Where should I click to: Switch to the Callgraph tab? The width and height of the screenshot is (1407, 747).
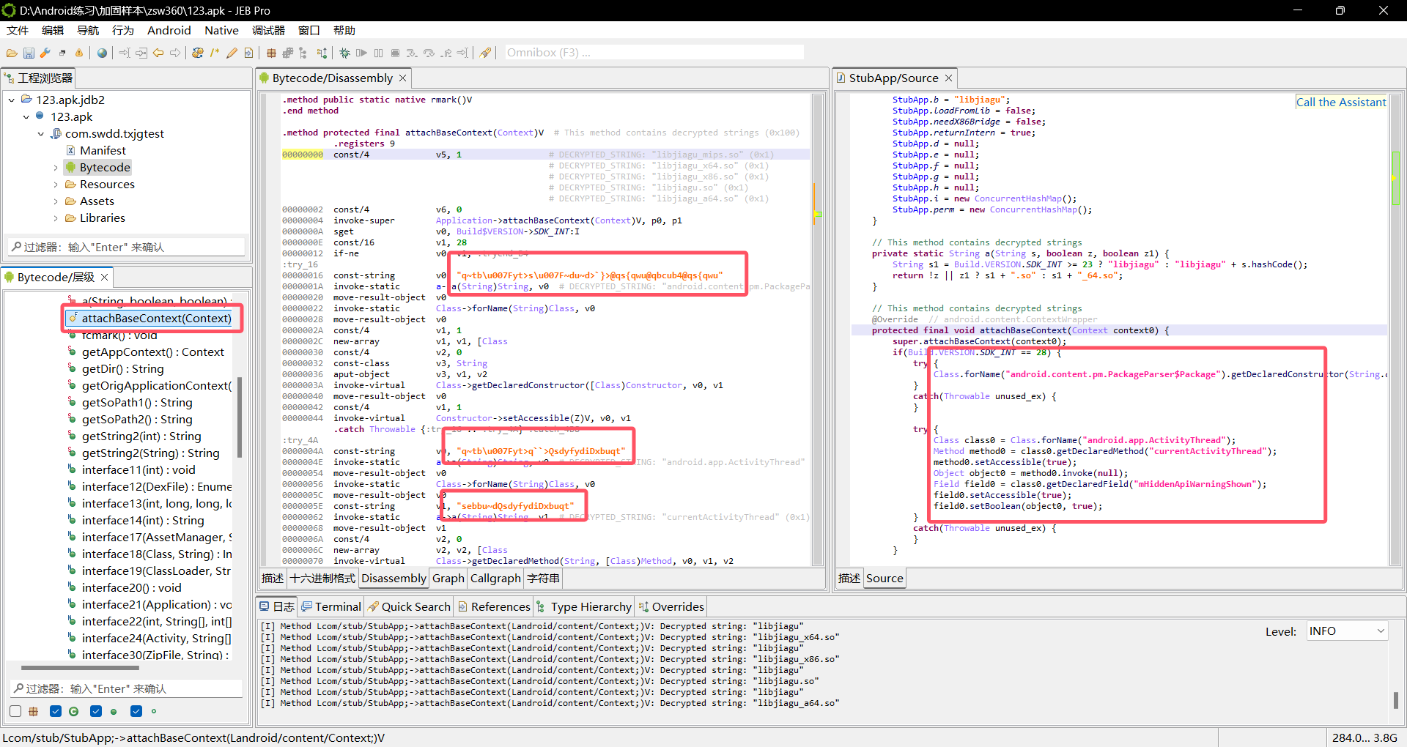(x=495, y=578)
